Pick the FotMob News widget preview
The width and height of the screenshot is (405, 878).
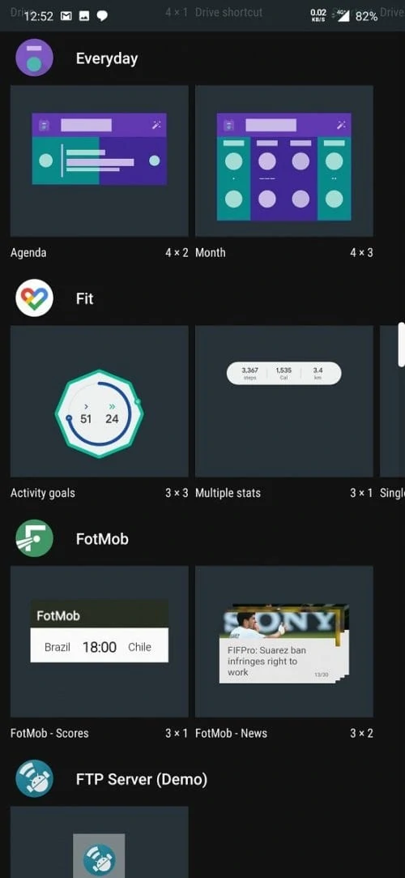(x=283, y=641)
